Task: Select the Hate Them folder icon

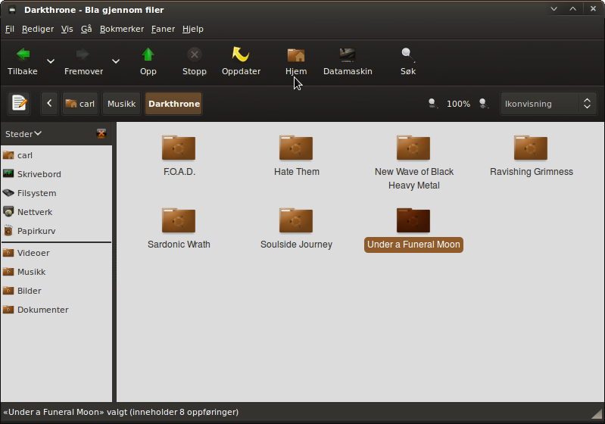Action: pos(296,148)
